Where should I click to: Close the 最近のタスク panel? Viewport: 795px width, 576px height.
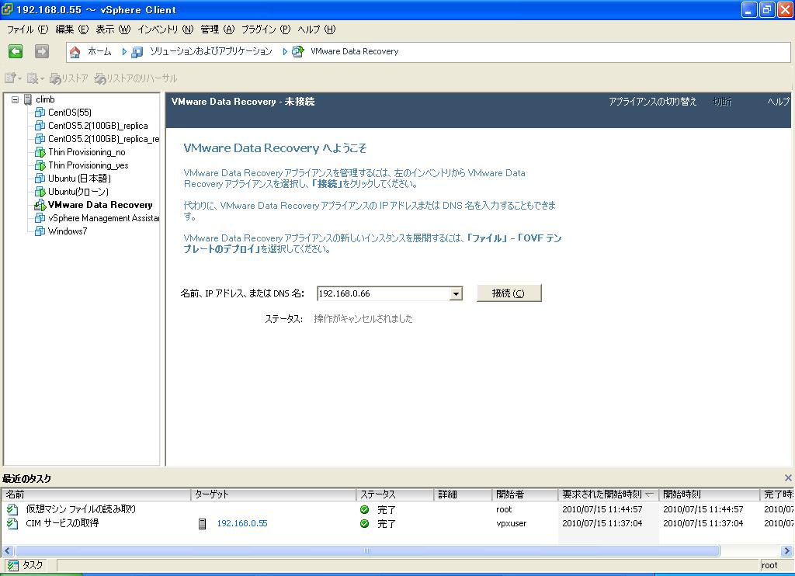click(788, 477)
